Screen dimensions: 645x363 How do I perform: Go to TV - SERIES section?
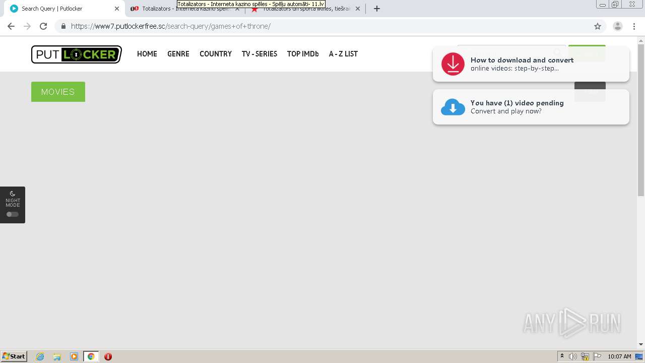pyautogui.click(x=260, y=54)
